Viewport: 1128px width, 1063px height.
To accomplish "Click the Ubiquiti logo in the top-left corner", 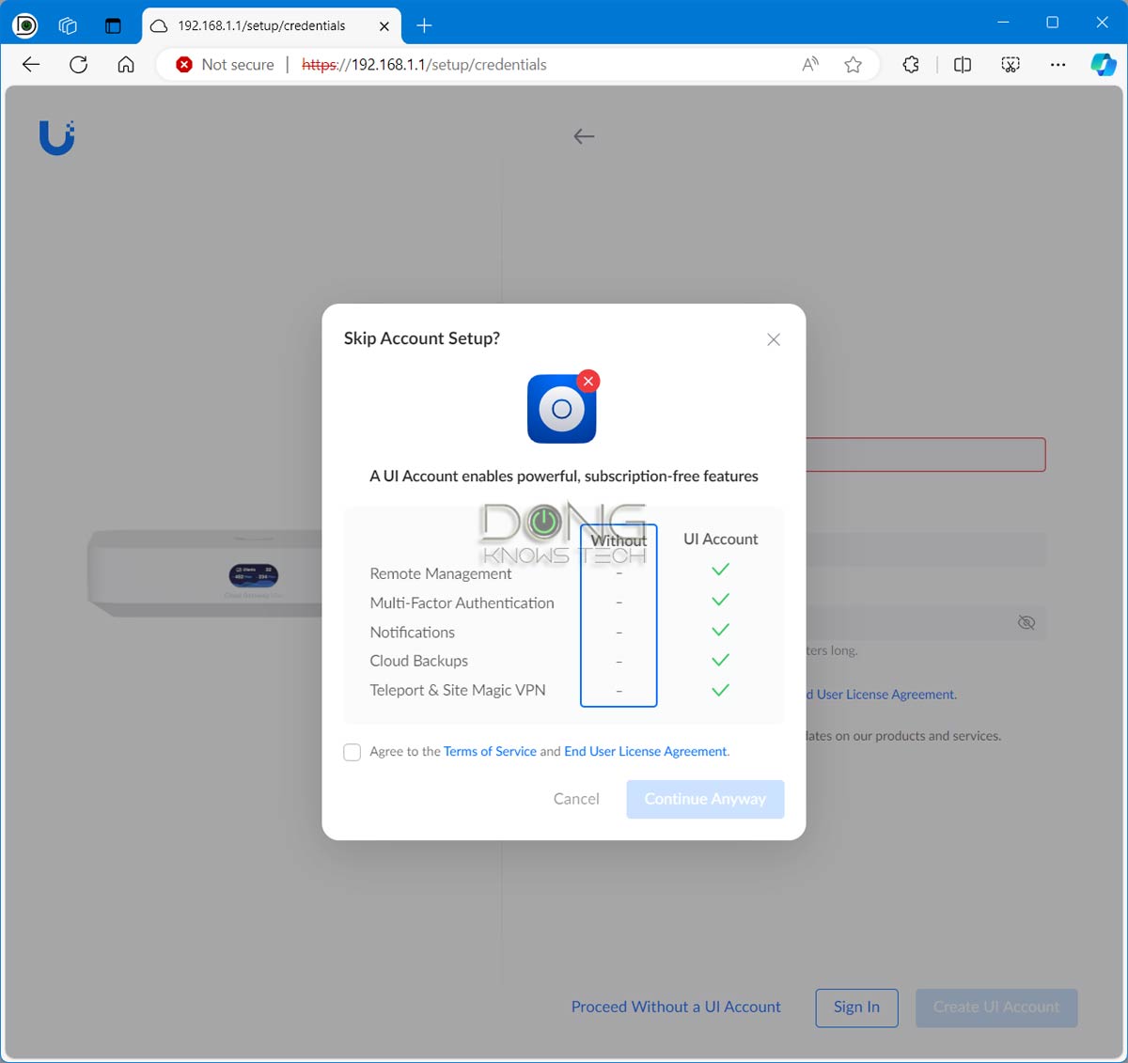I will (x=56, y=137).
